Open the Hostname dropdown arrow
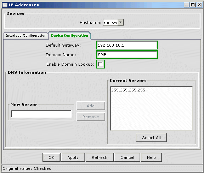This screenshot has height=173, width=204. 120,23
